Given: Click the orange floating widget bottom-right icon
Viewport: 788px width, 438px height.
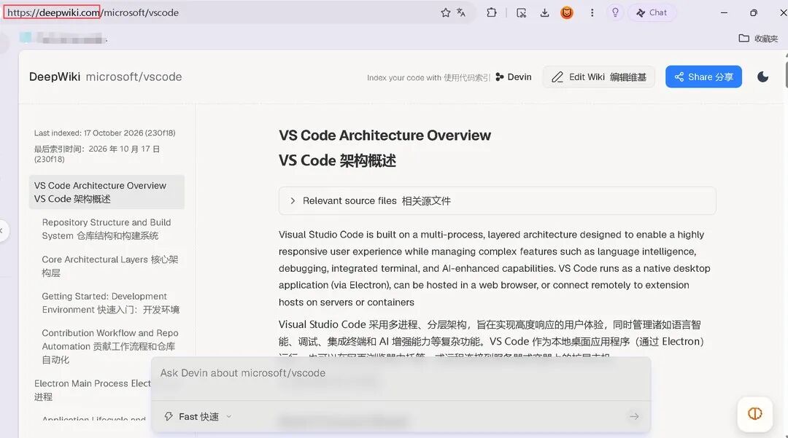Looking at the screenshot, I should click(754, 413).
